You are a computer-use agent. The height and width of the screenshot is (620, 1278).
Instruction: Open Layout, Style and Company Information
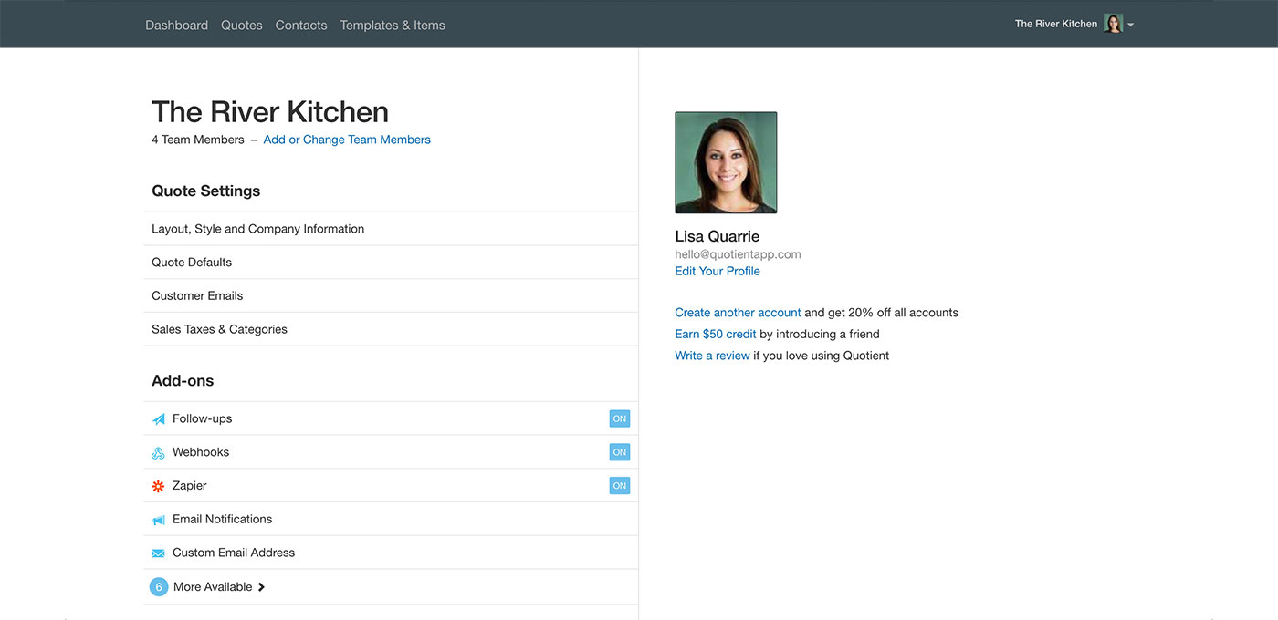391,229
